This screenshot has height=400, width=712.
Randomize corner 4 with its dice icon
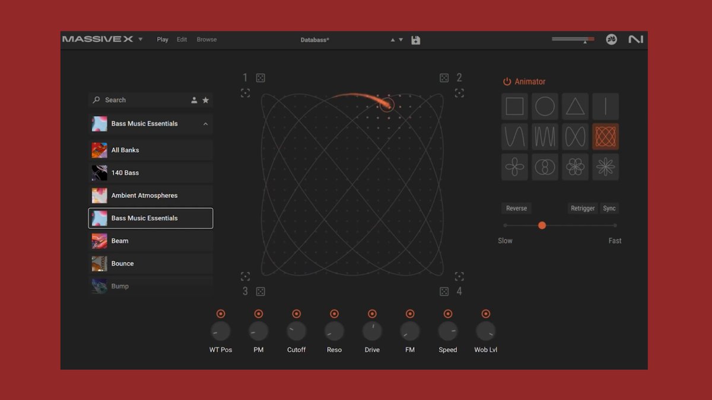click(444, 292)
